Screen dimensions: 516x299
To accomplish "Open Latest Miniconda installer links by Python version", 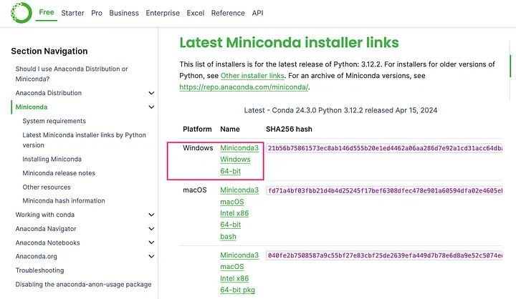I will pos(85,140).
